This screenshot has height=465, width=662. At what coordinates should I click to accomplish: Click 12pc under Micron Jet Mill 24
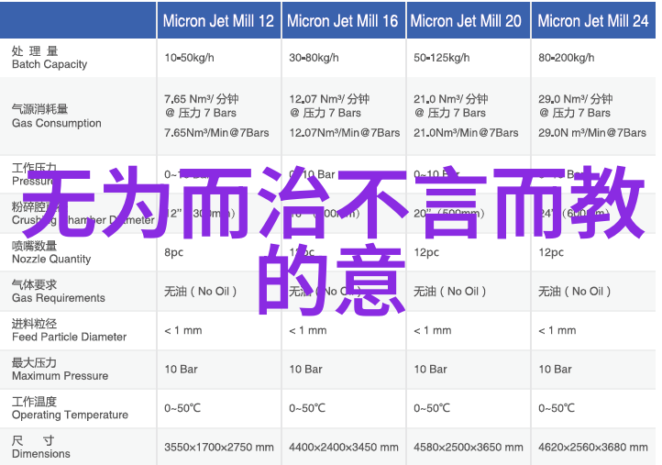551,252
